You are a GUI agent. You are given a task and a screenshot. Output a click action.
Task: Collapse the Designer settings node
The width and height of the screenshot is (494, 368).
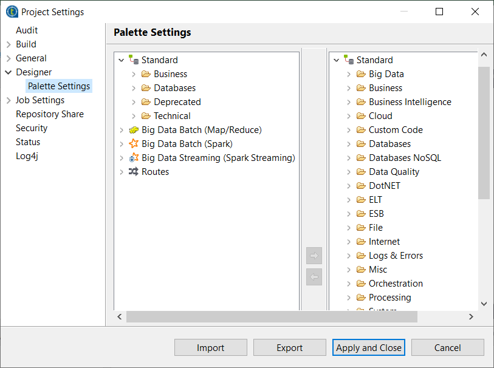[x=9, y=72]
